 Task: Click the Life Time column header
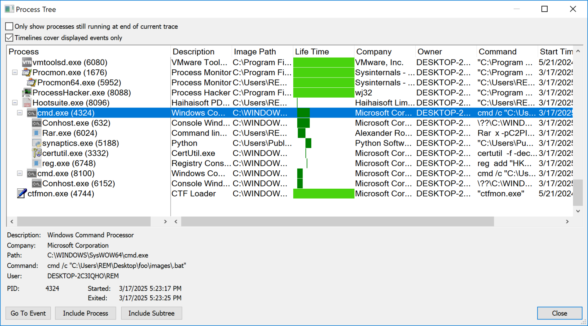[x=324, y=51]
